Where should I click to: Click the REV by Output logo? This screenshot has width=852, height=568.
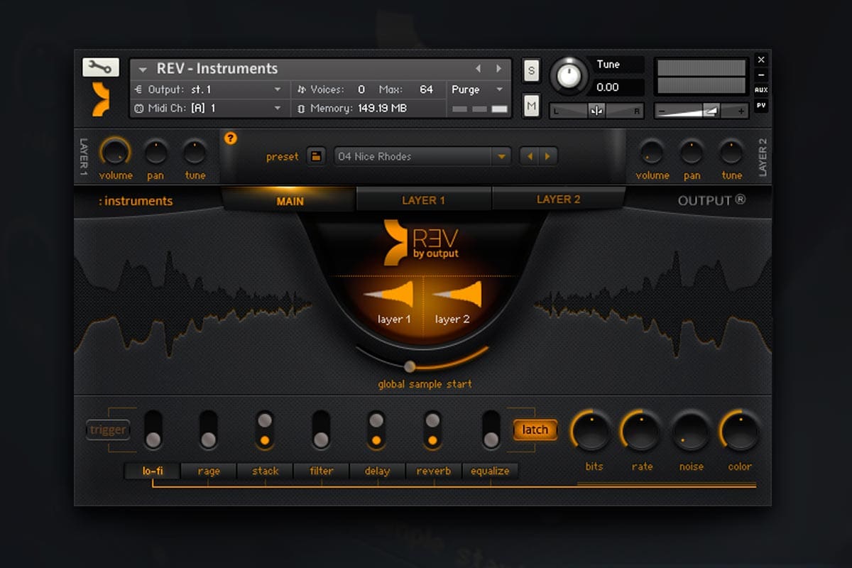pos(422,242)
